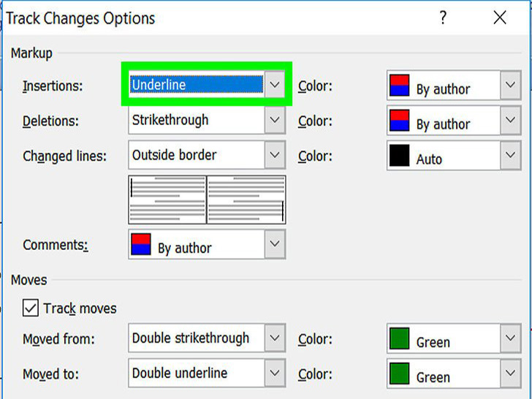Click the Comments red-blue author color swatch

point(140,244)
